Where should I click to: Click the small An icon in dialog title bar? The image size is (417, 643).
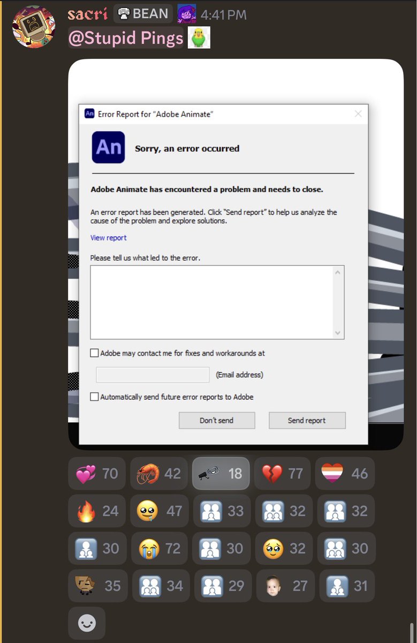[89, 114]
